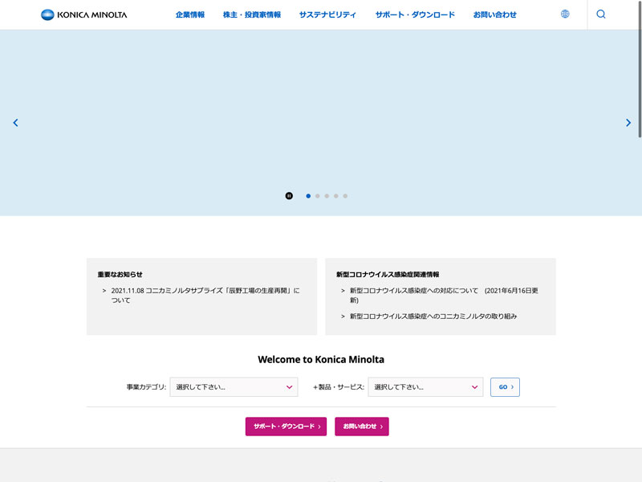Open the global language globe icon

pyautogui.click(x=565, y=14)
